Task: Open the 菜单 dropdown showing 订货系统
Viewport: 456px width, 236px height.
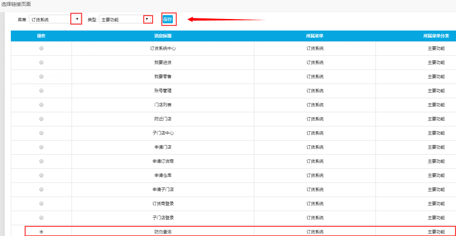Action: [x=55, y=19]
